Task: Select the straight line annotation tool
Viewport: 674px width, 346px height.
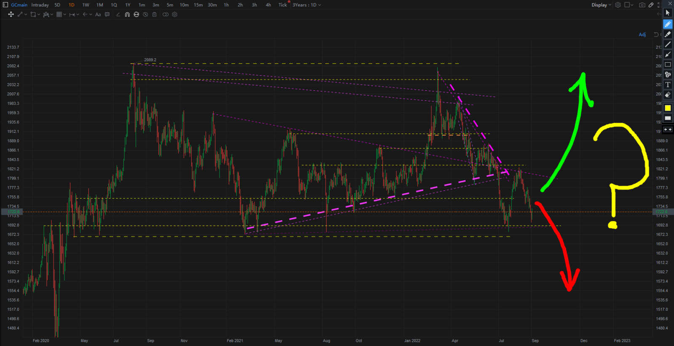Action: coord(668,45)
